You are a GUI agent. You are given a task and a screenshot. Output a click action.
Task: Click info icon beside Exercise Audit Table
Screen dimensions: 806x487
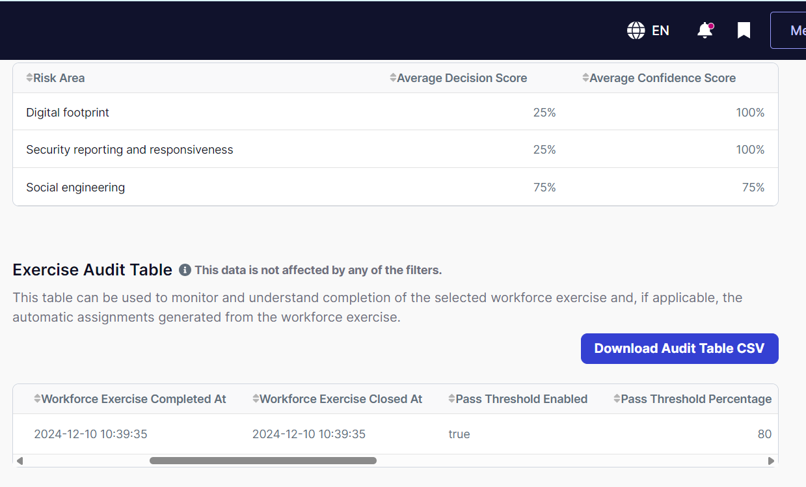[185, 270]
